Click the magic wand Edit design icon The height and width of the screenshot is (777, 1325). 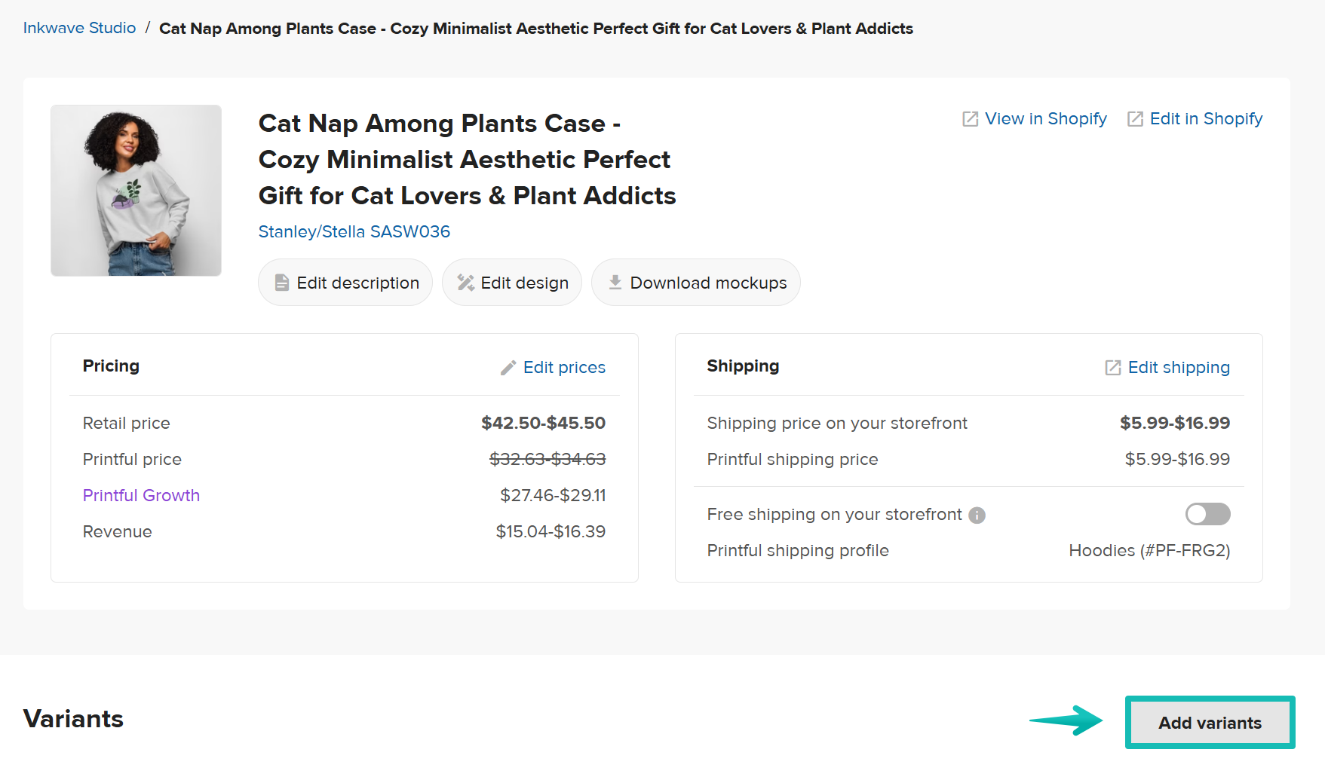point(465,283)
